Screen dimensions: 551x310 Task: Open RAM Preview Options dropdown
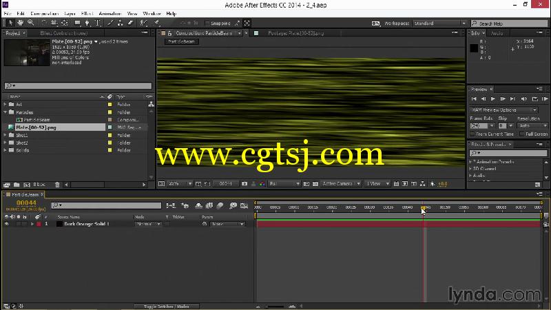(x=503, y=110)
